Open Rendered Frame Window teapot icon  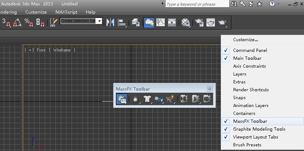pos(211,22)
